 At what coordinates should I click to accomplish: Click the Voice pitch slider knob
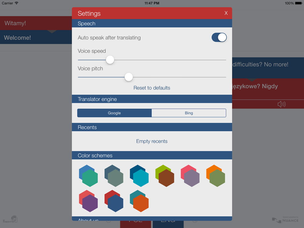129,77
